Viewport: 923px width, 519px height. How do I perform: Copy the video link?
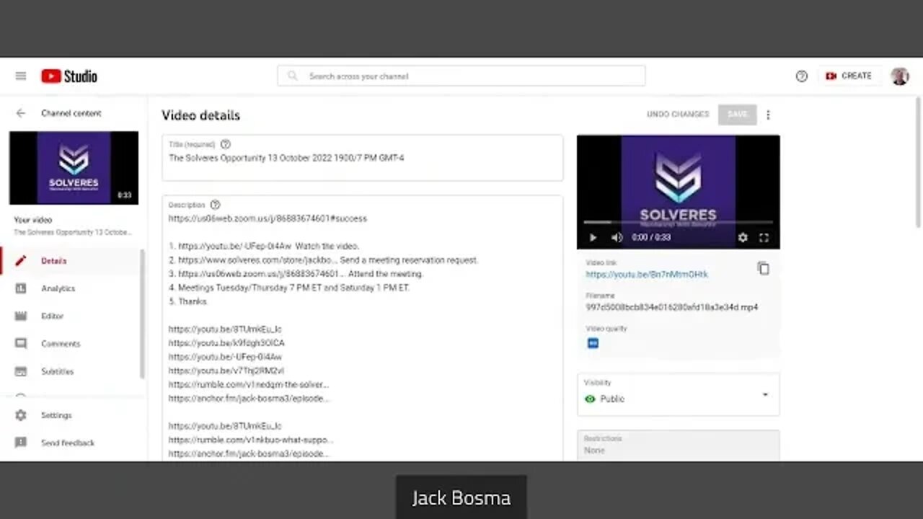coord(764,268)
